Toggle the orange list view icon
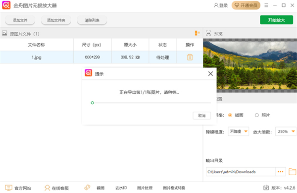This screenshot has height=193, width=297. click(x=198, y=33)
